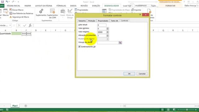Switch to Normal view icon
This screenshot has width=199, height=112.
pos(162,110)
